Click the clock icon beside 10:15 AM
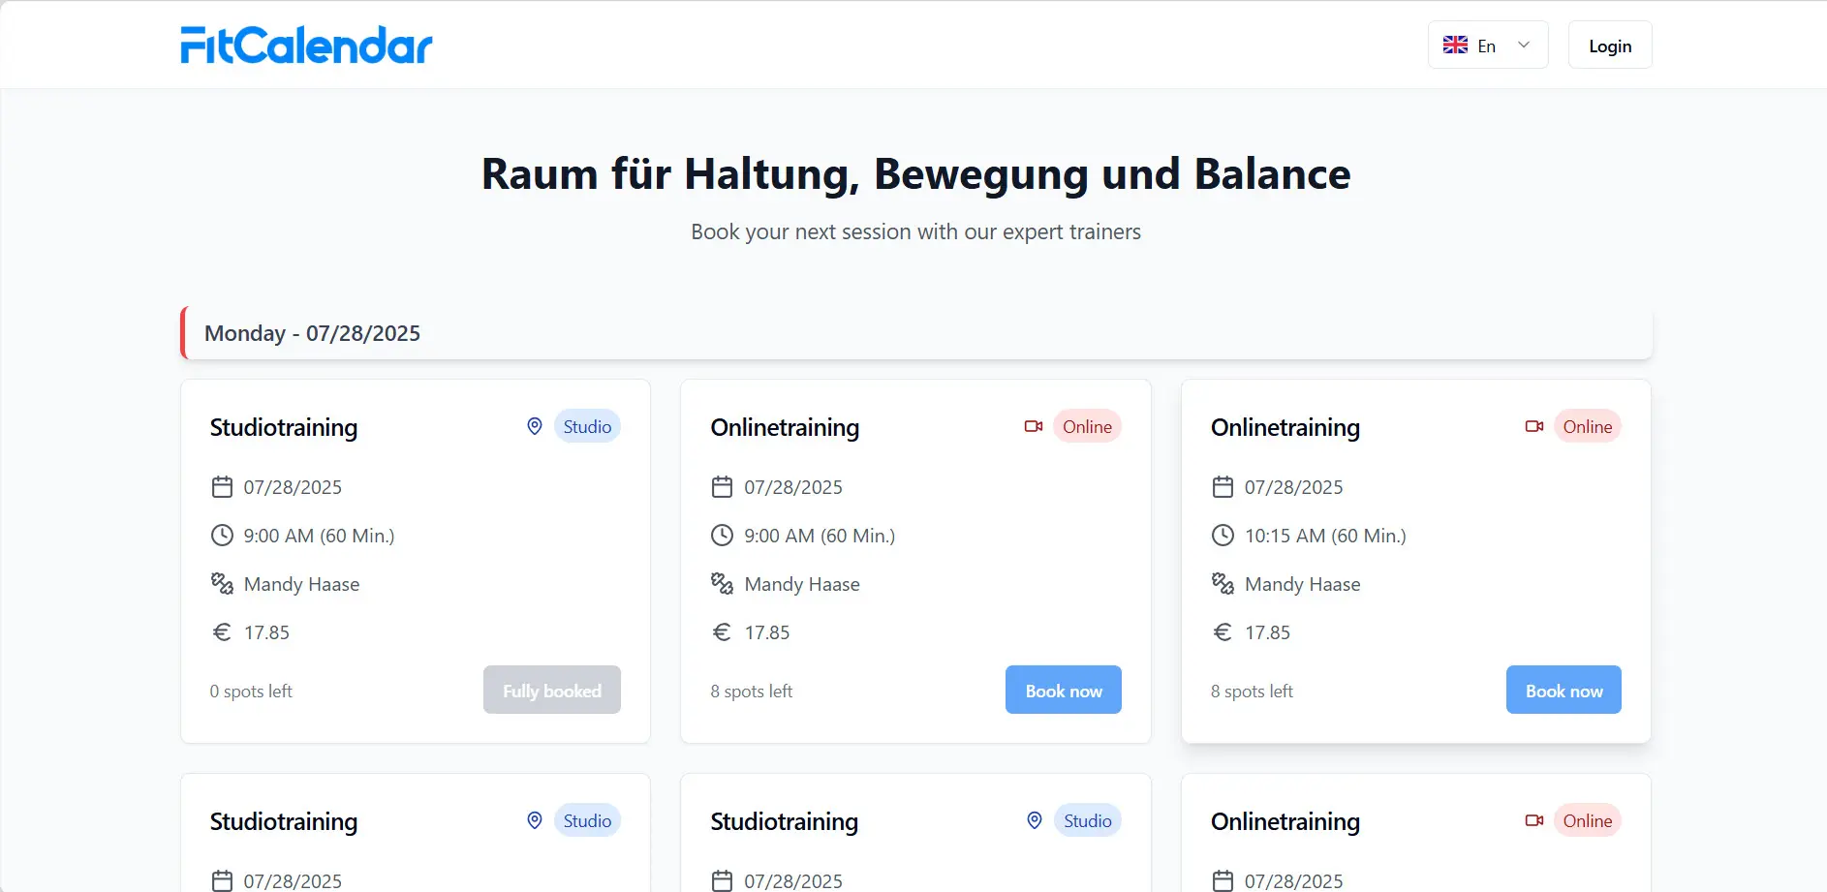Image resolution: width=1827 pixels, height=892 pixels. tap(1223, 535)
